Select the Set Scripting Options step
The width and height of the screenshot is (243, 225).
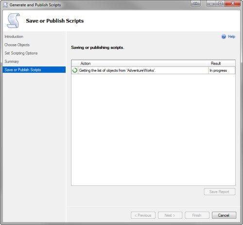tap(21, 53)
